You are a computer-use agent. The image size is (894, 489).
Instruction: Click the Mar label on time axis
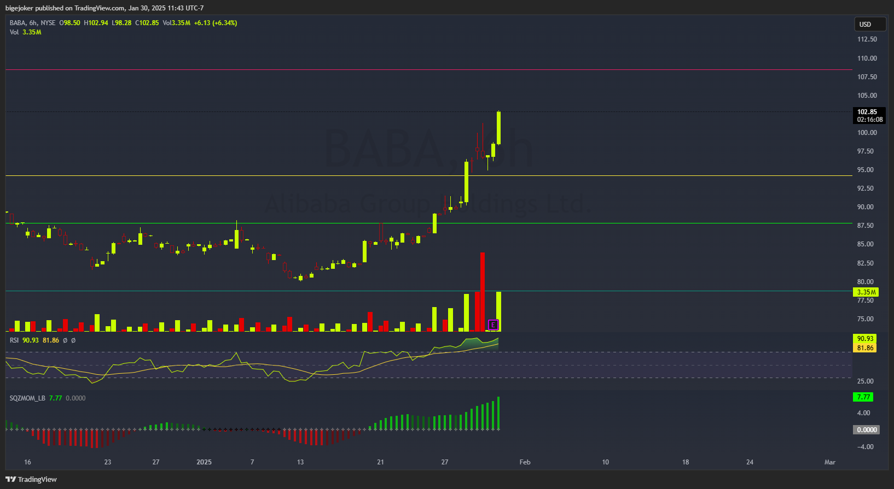tap(830, 462)
